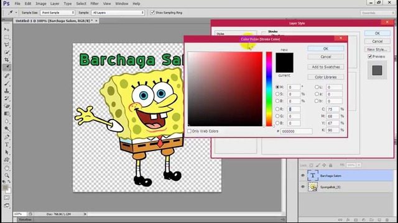This screenshot has height=223, width=398.
Task: Click the hex color input field
Action: [296, 131]
